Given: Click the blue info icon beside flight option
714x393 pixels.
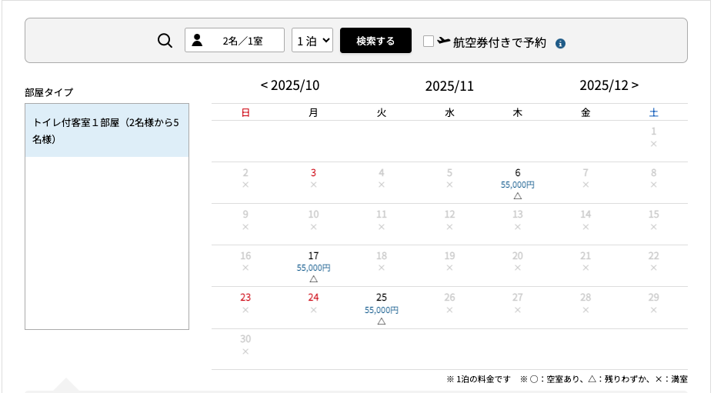Looking at the screenshot, I should (560, 43).
